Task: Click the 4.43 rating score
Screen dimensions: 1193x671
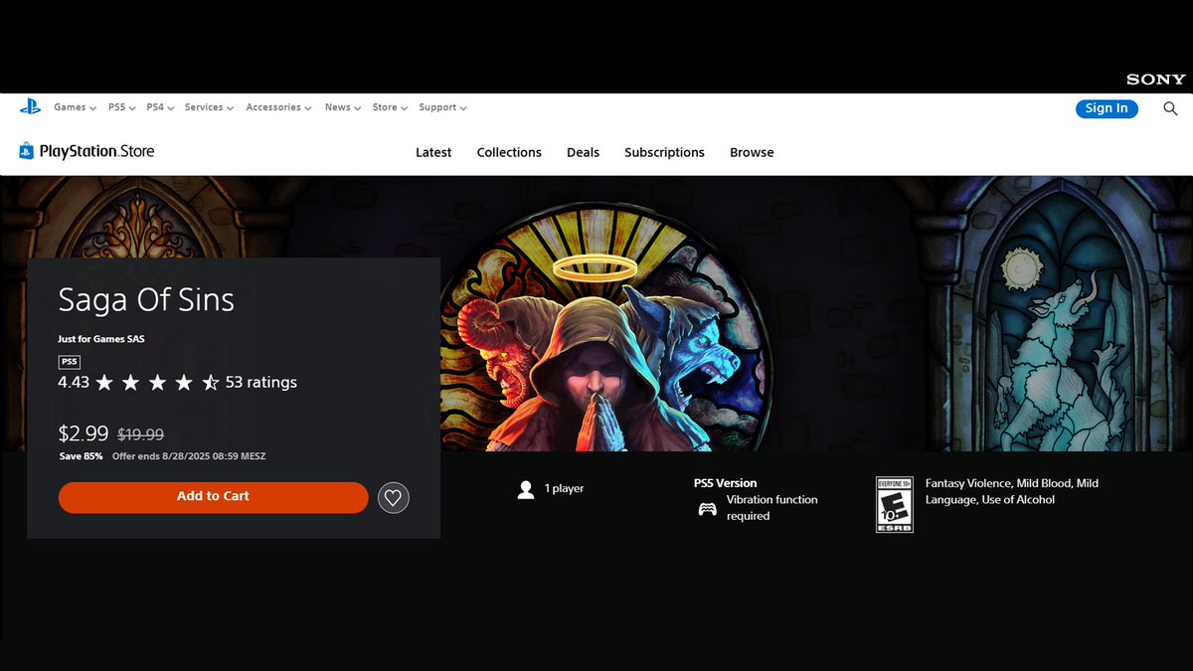Action: (74, 383)
